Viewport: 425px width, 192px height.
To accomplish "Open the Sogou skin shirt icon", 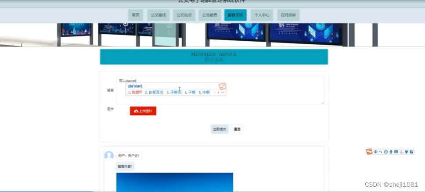I will [x=406, y=152].
